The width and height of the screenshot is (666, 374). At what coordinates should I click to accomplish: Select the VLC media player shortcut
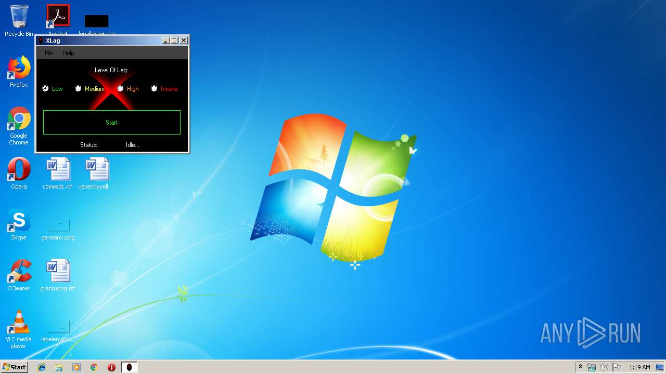pyautogui.click(x=19, y=329)
